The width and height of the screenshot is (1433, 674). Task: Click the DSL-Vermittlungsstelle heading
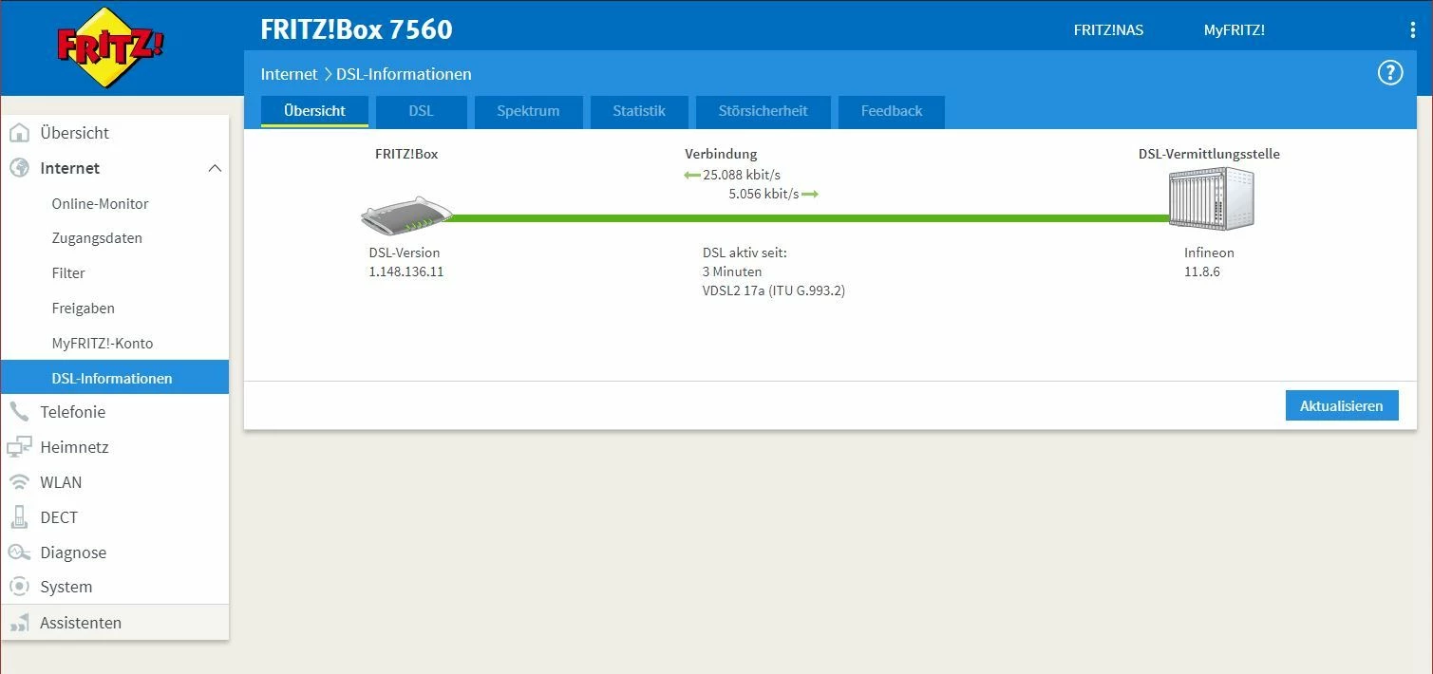[1209, 154]
